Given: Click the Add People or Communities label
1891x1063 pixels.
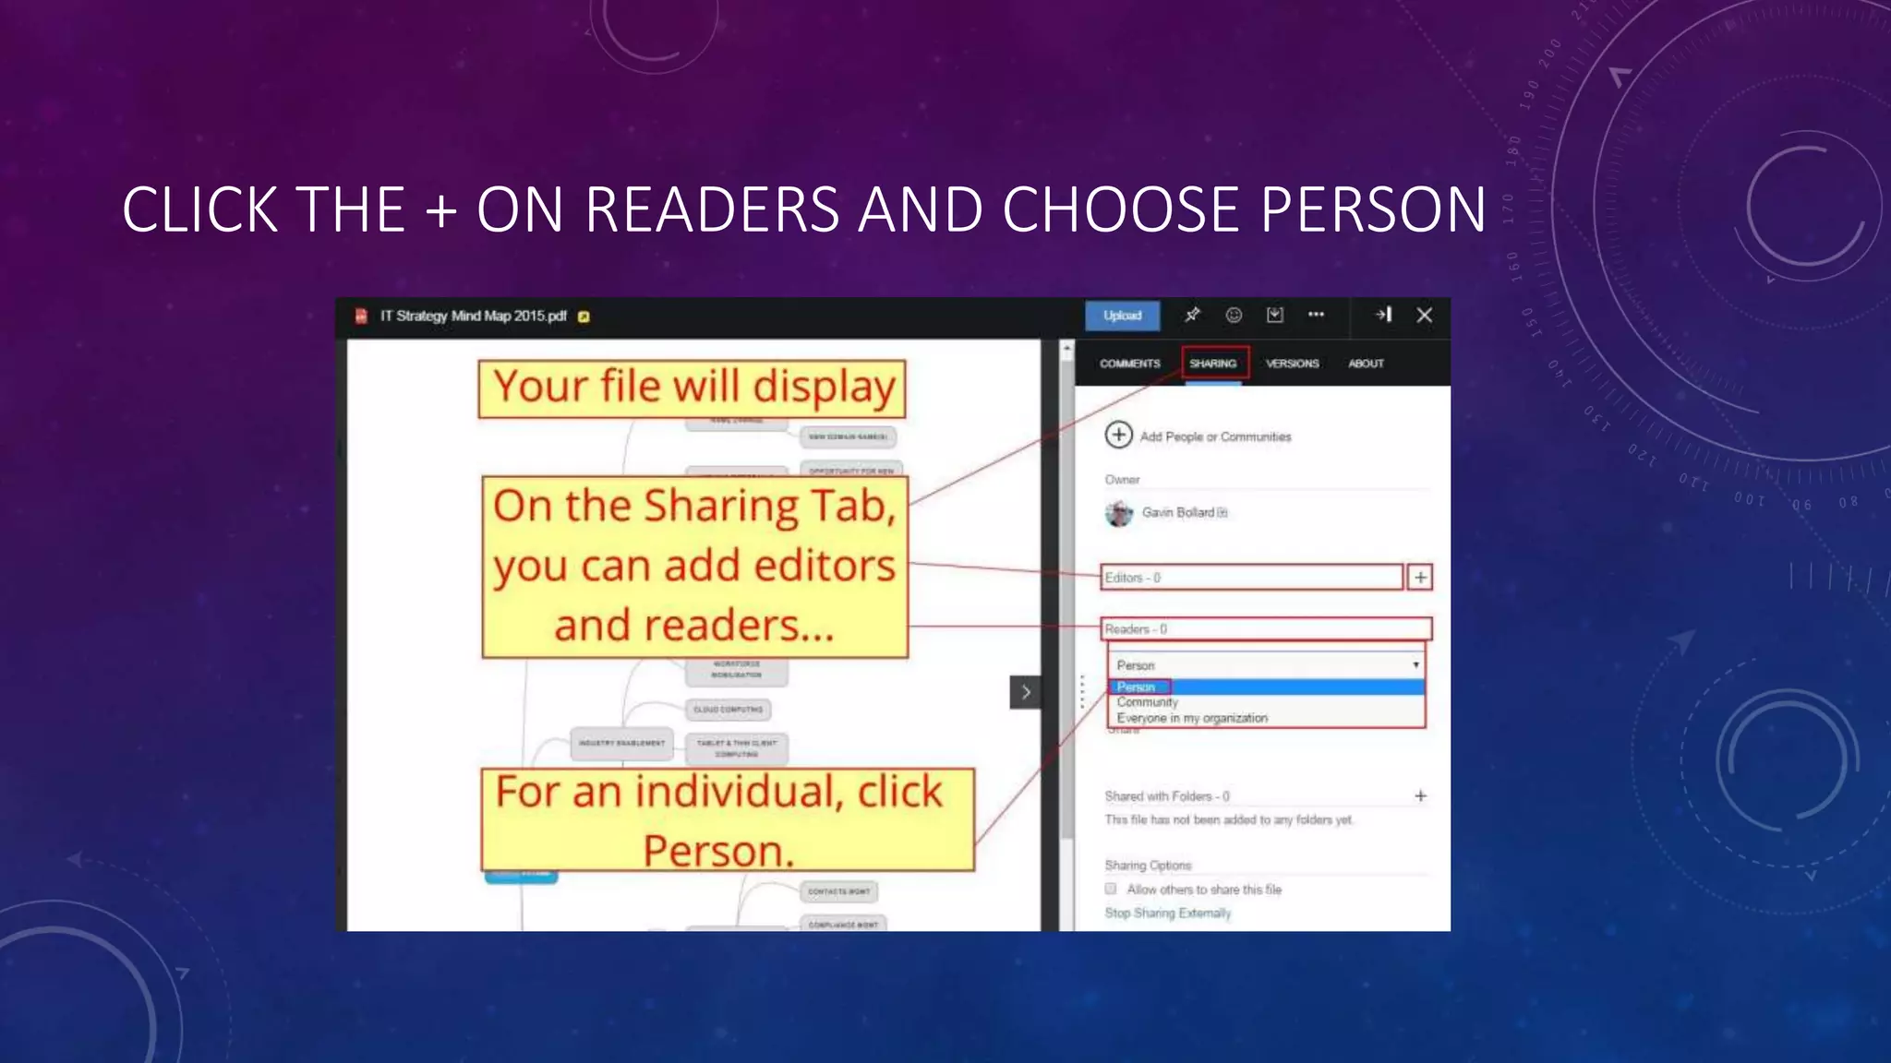Looking at the screenshot, I should click(1215, 436).
